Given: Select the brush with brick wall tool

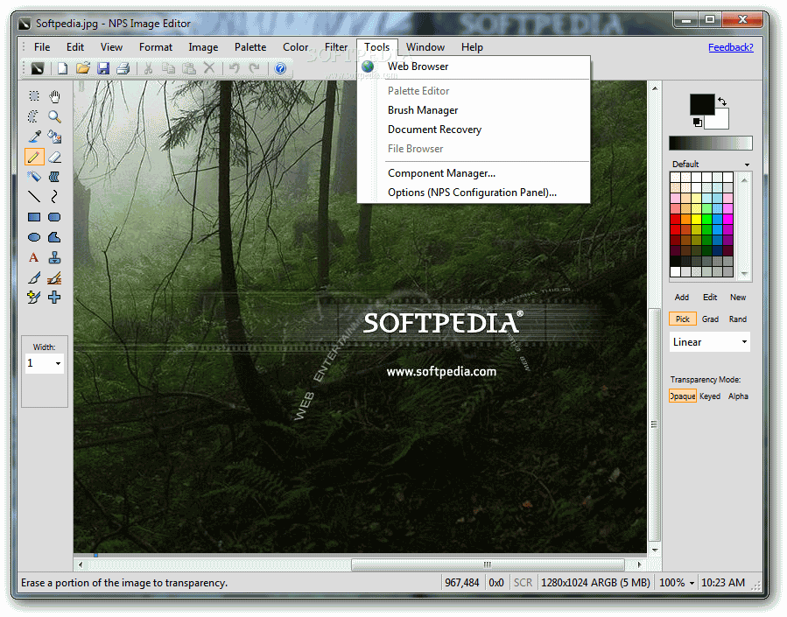Looking at the screenshot, I should [54, 277].
